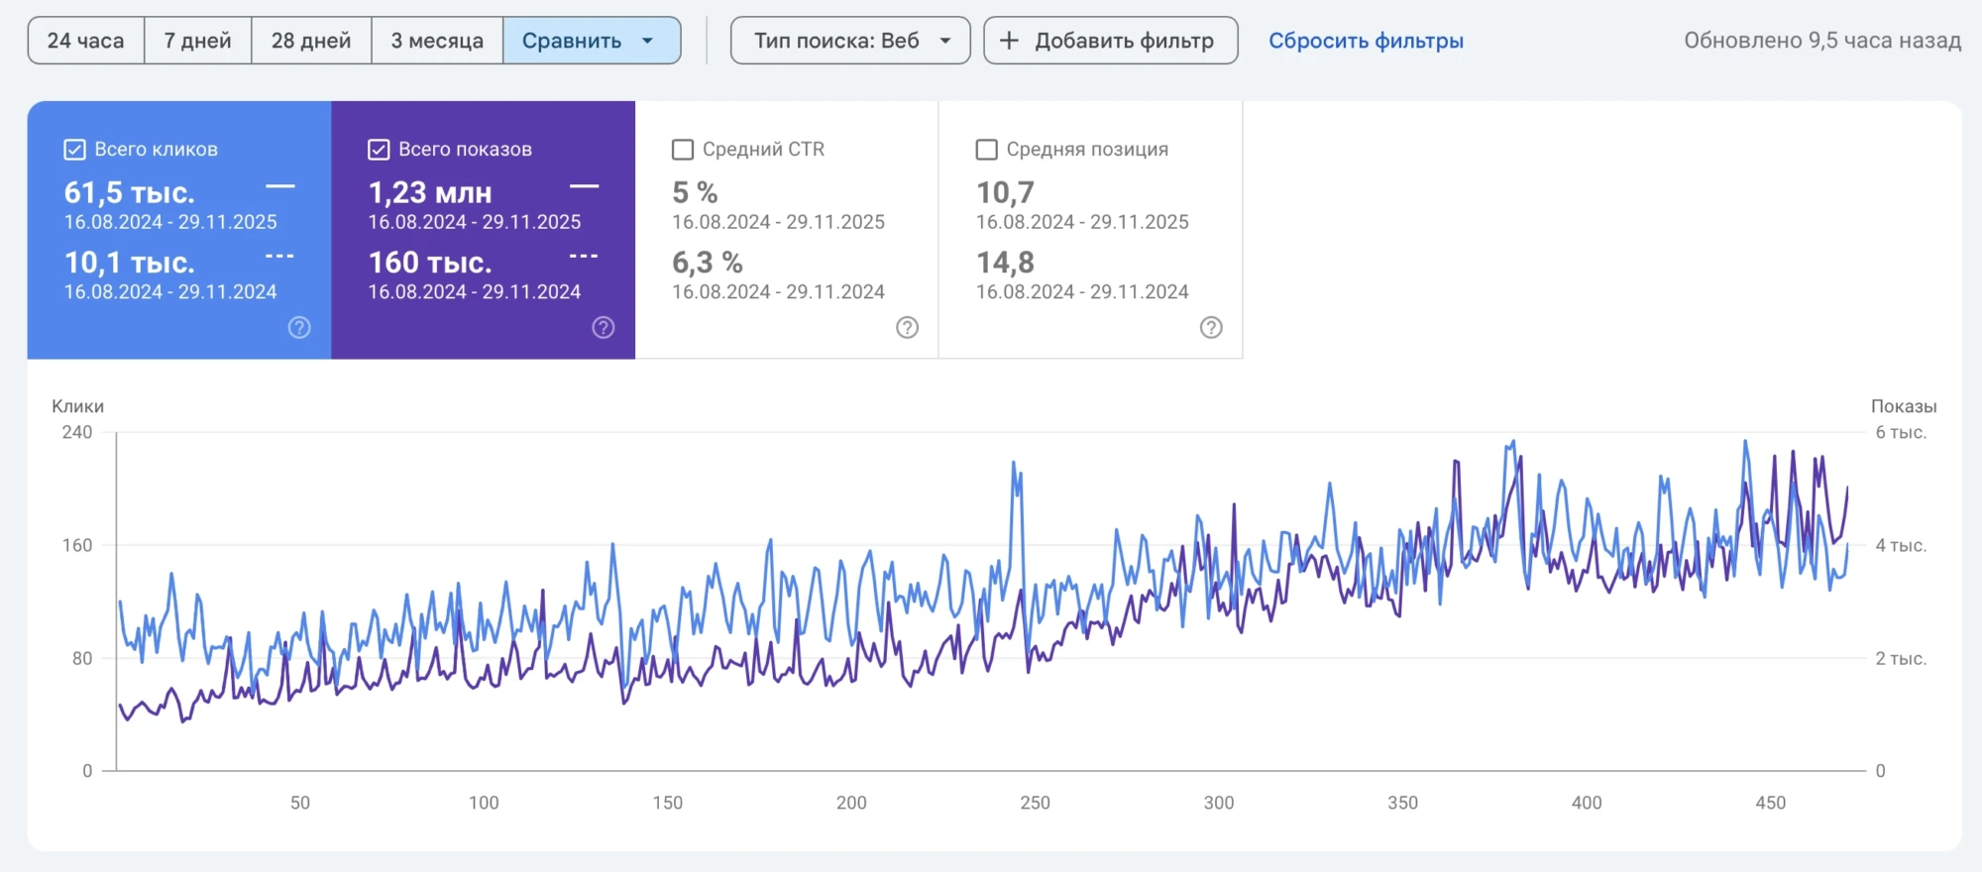This screenshot has height=872, width=1982.
Task: Click dashed line legend in Всего показов
Action: coord(584,257)
